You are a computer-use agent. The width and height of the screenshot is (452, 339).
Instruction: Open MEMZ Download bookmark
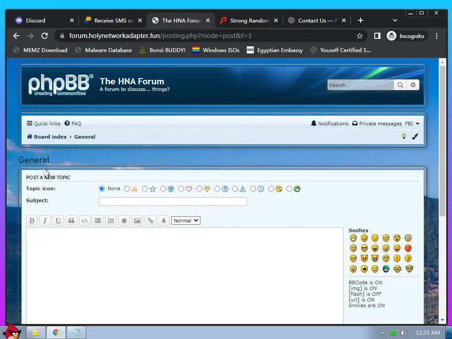40,50
